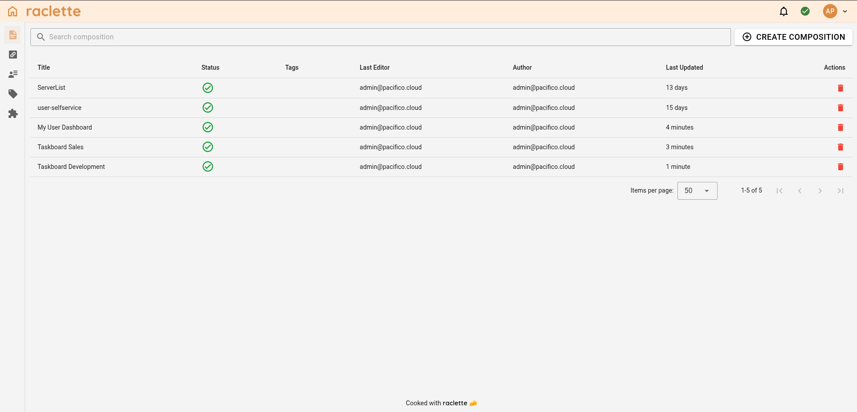
Task: Delete the ServerList composition
Action: [840, 88]
